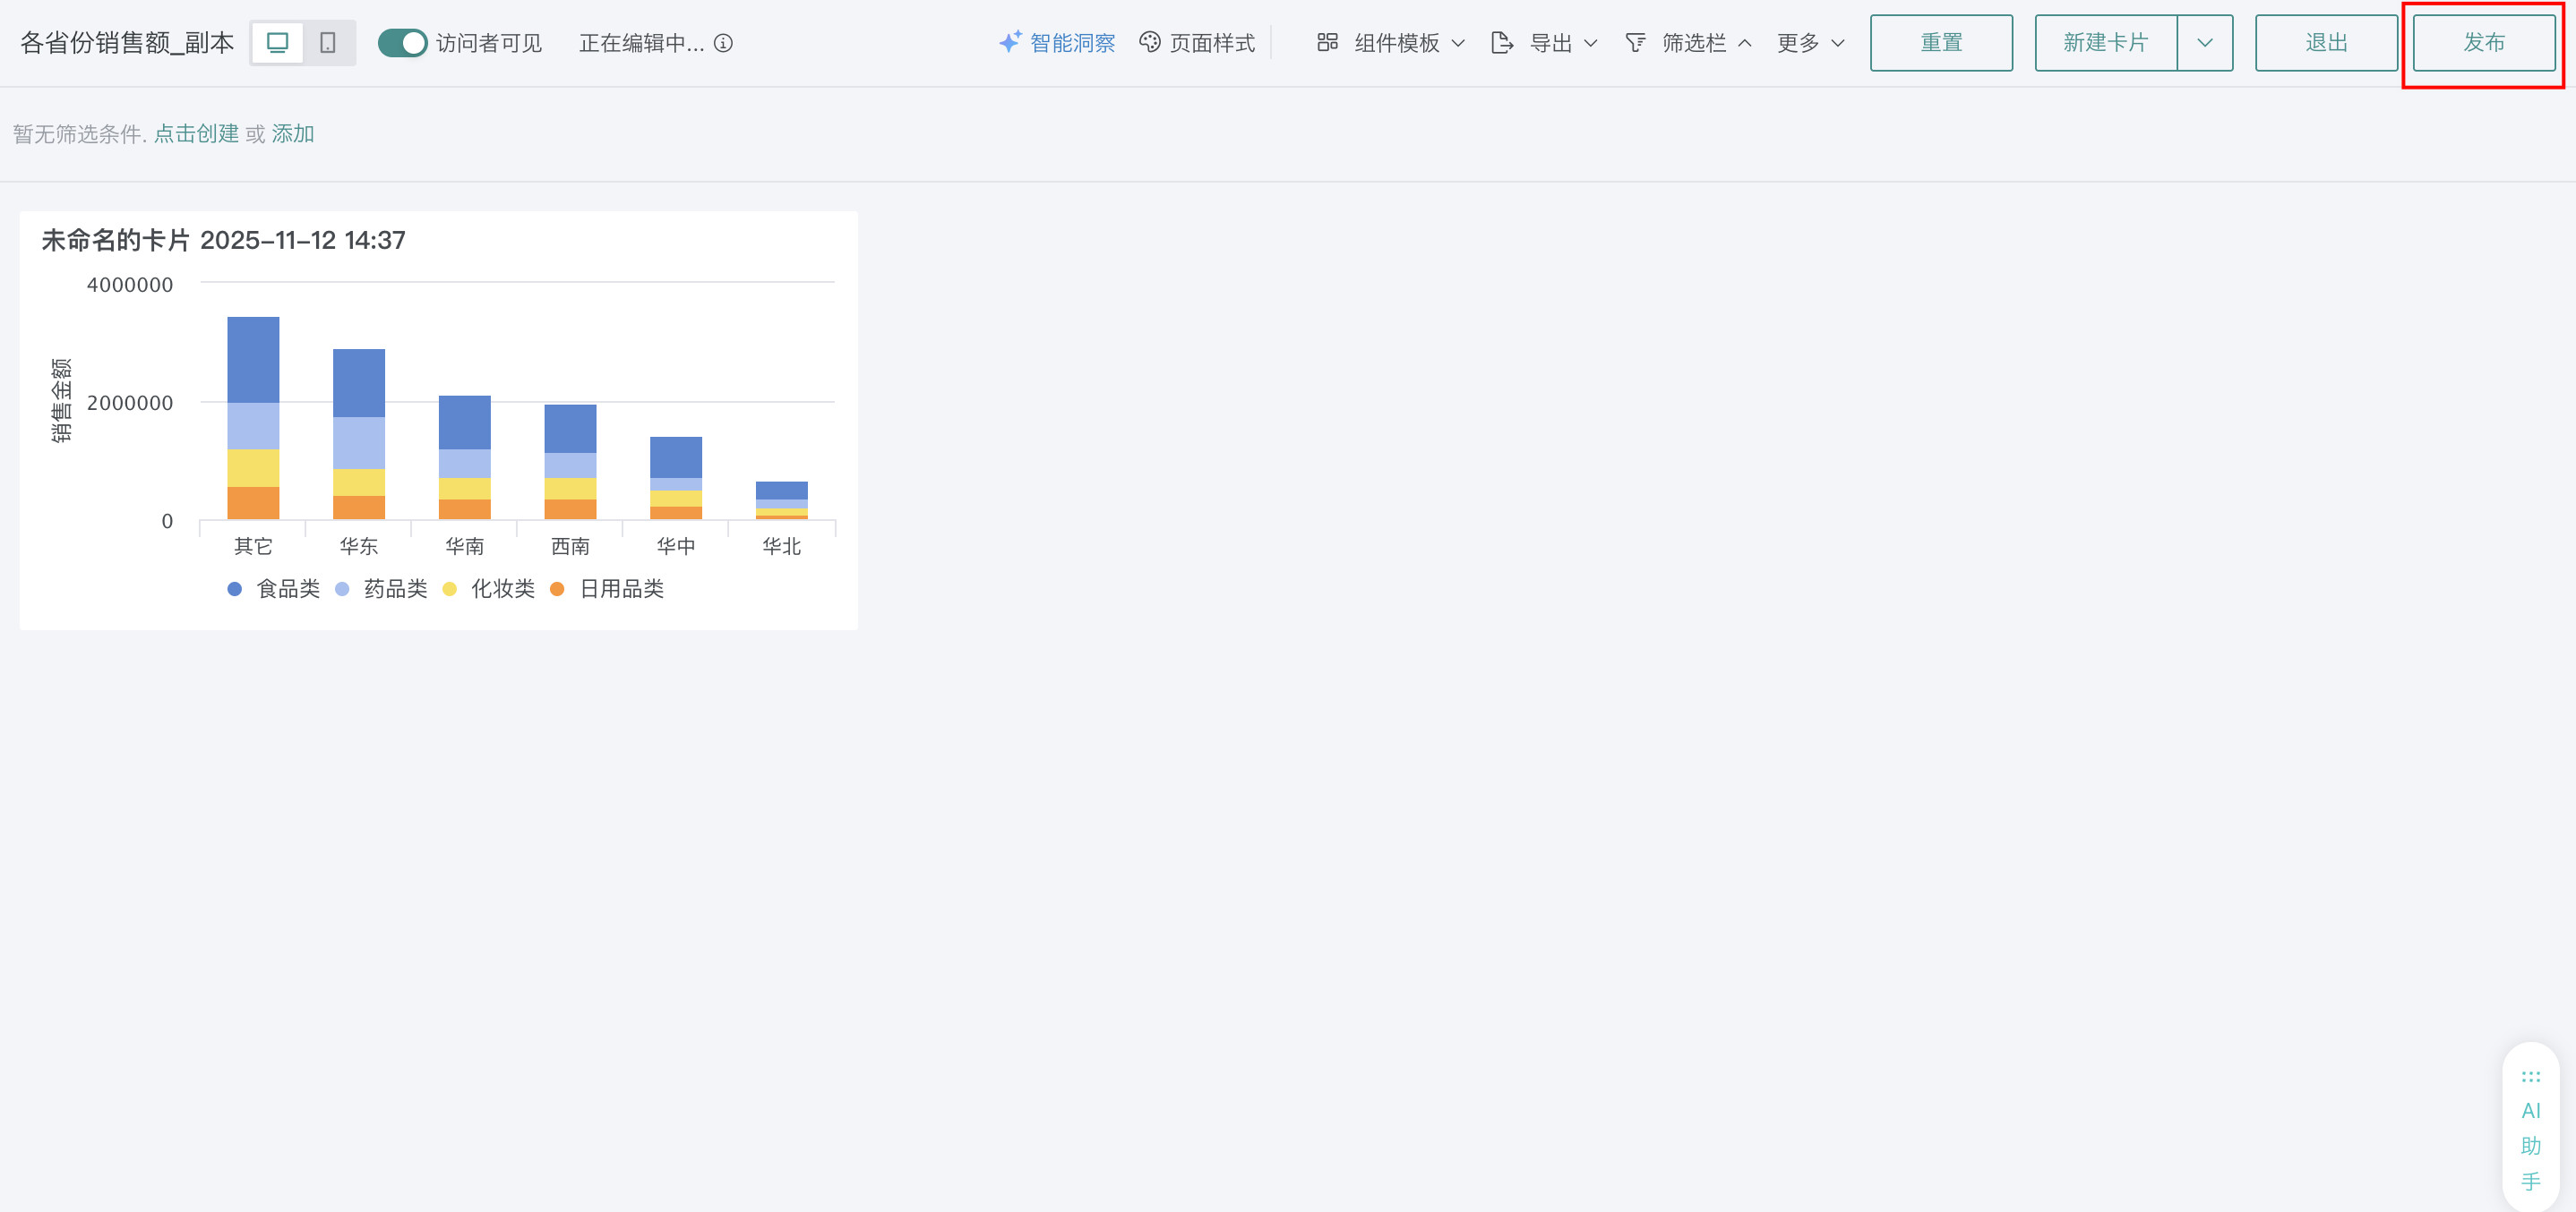Toggle 药品类 legend series visibility
This screenshot has height=1212, width=2576.
(383, 588)
